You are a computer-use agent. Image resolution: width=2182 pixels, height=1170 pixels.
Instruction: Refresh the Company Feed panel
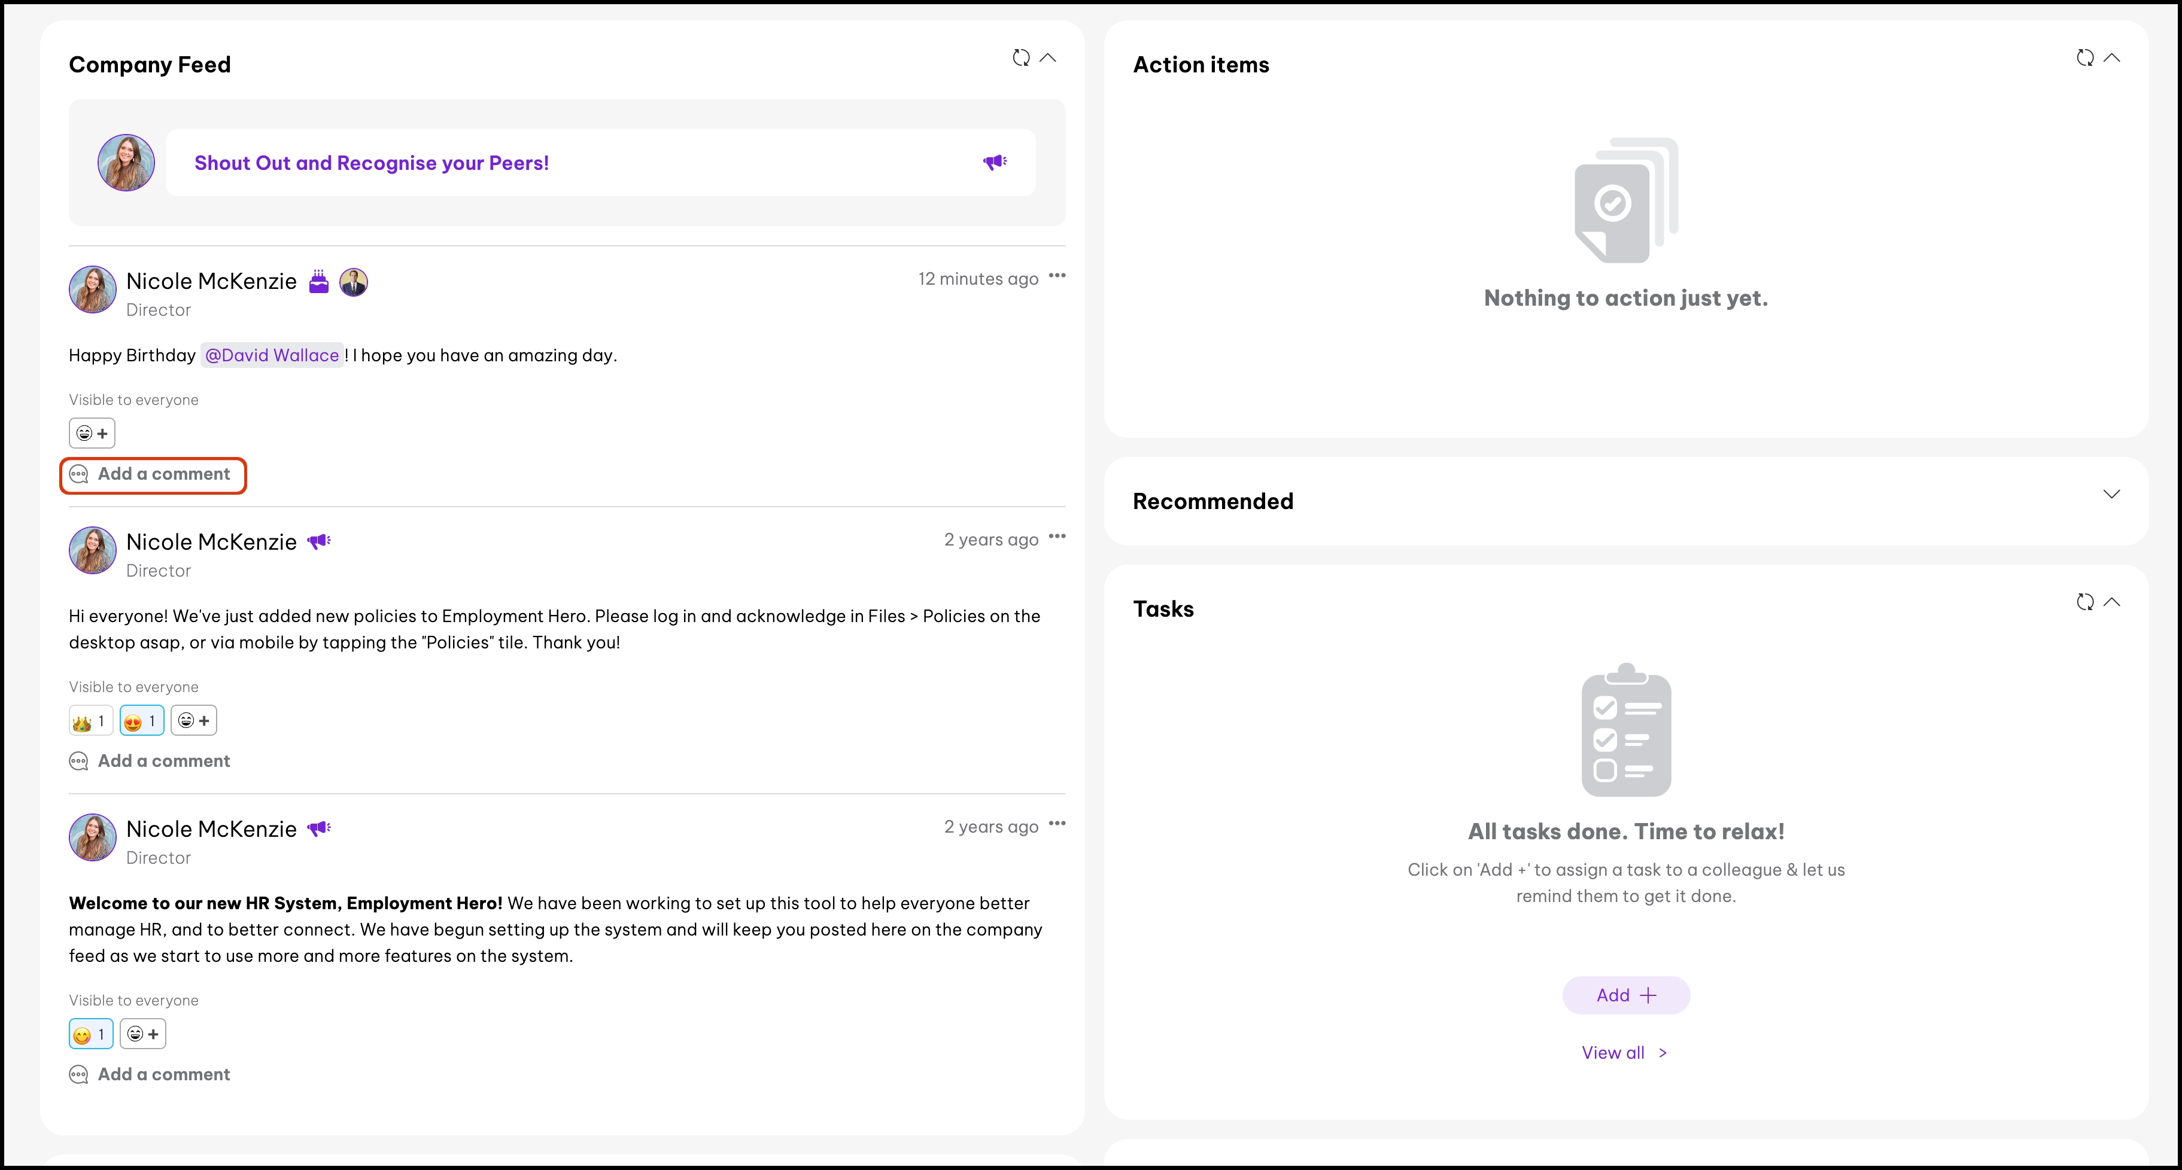click(1021, 57)
